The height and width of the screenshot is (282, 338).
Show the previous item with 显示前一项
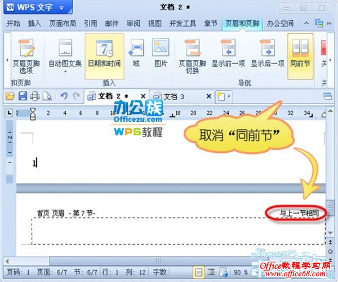[x=228, y=53]
